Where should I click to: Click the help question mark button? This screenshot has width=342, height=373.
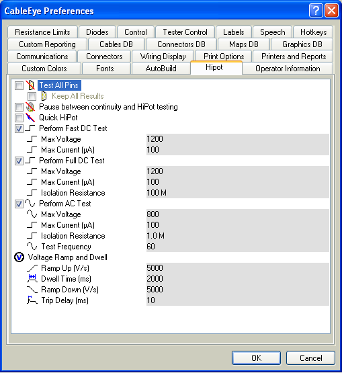tap(316, 11)
